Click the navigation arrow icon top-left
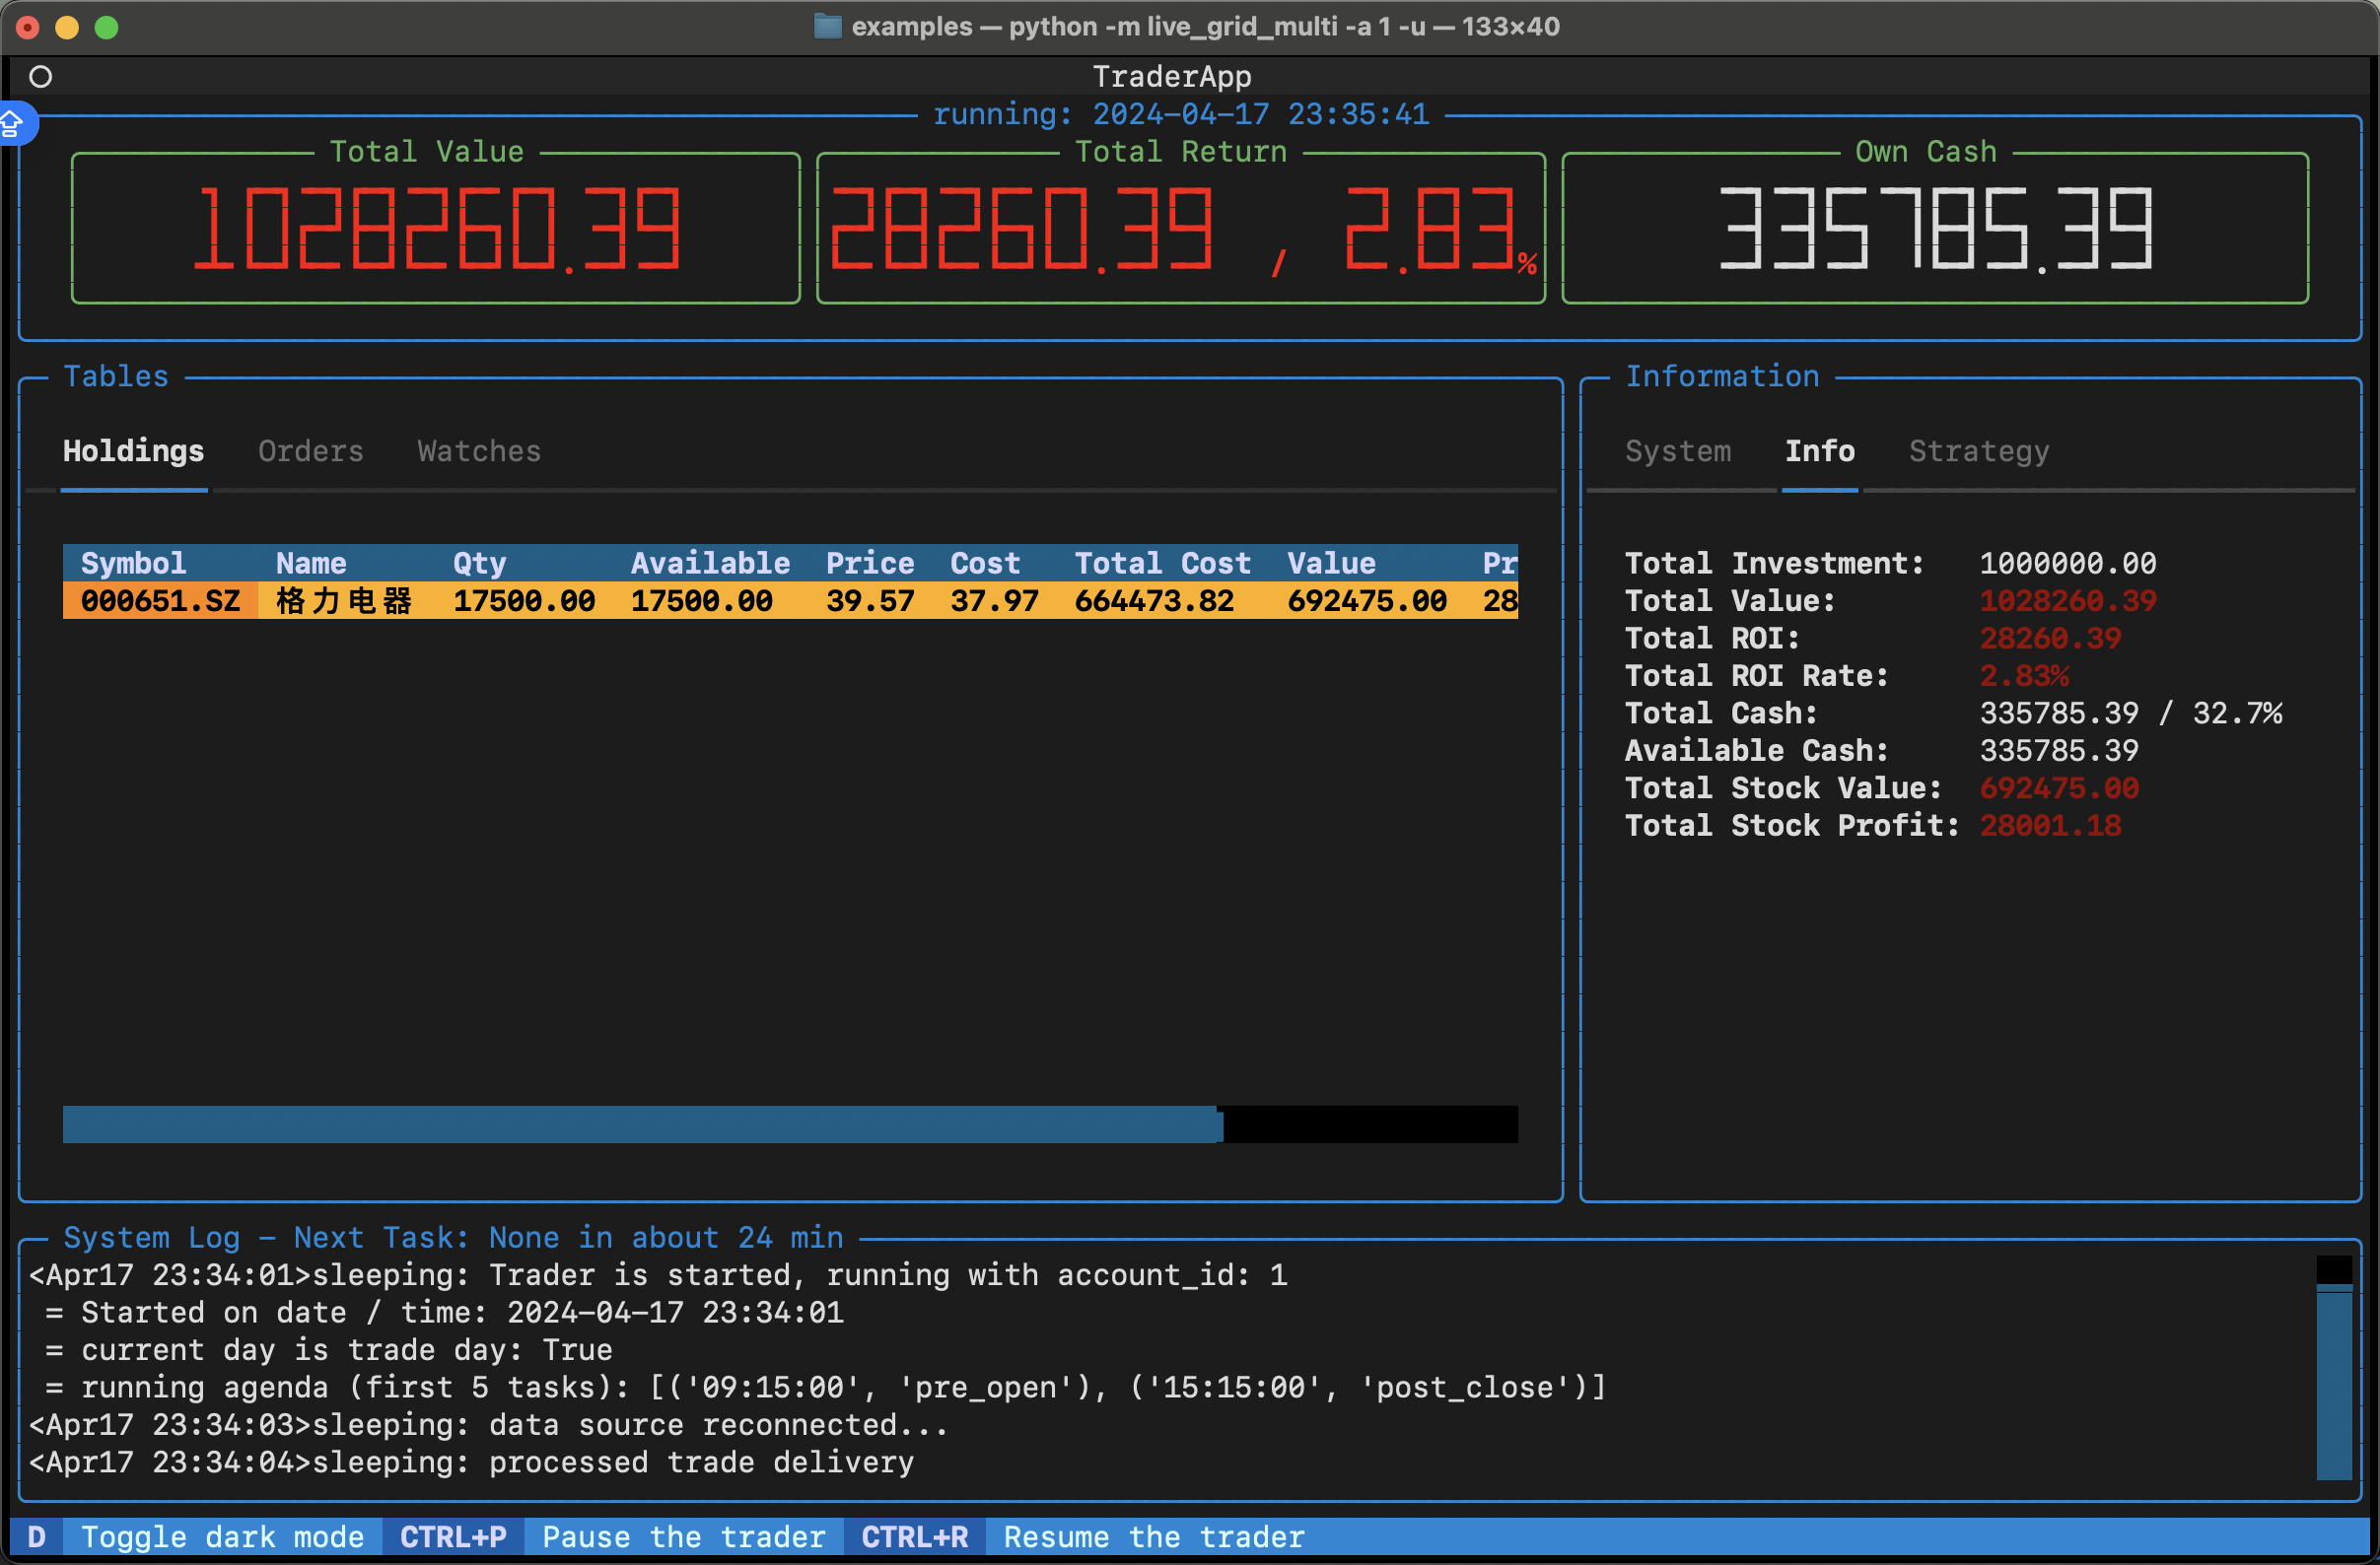Screen dimensions: 2380x1565 click(16, 120)
